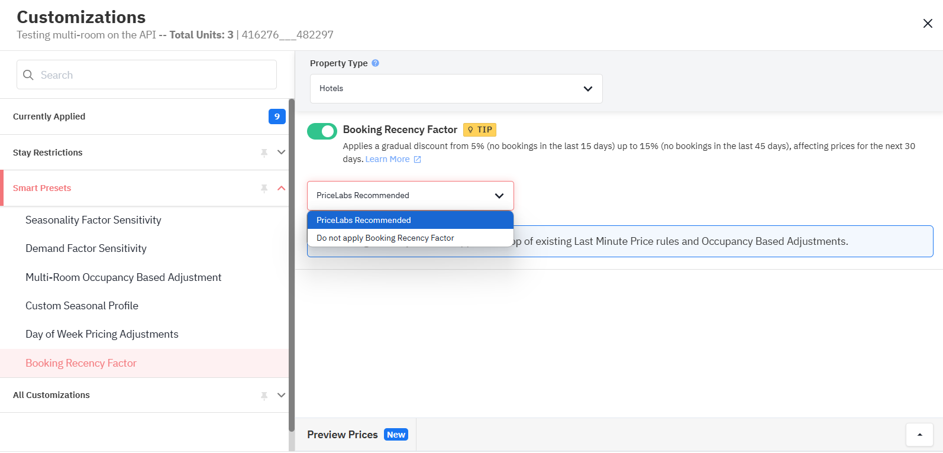Click the listing subtitle with Total Units: 3
Screen dimensions: 943x453
tap(175, 35)
